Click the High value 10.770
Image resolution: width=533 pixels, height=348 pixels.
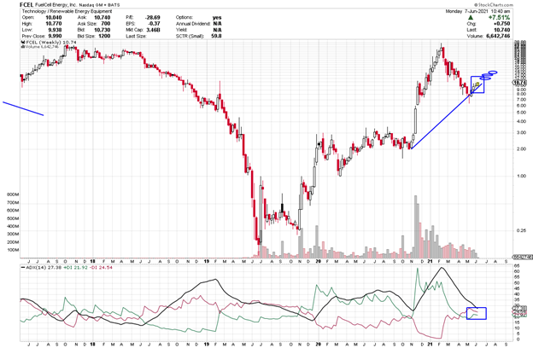point(54,24)
